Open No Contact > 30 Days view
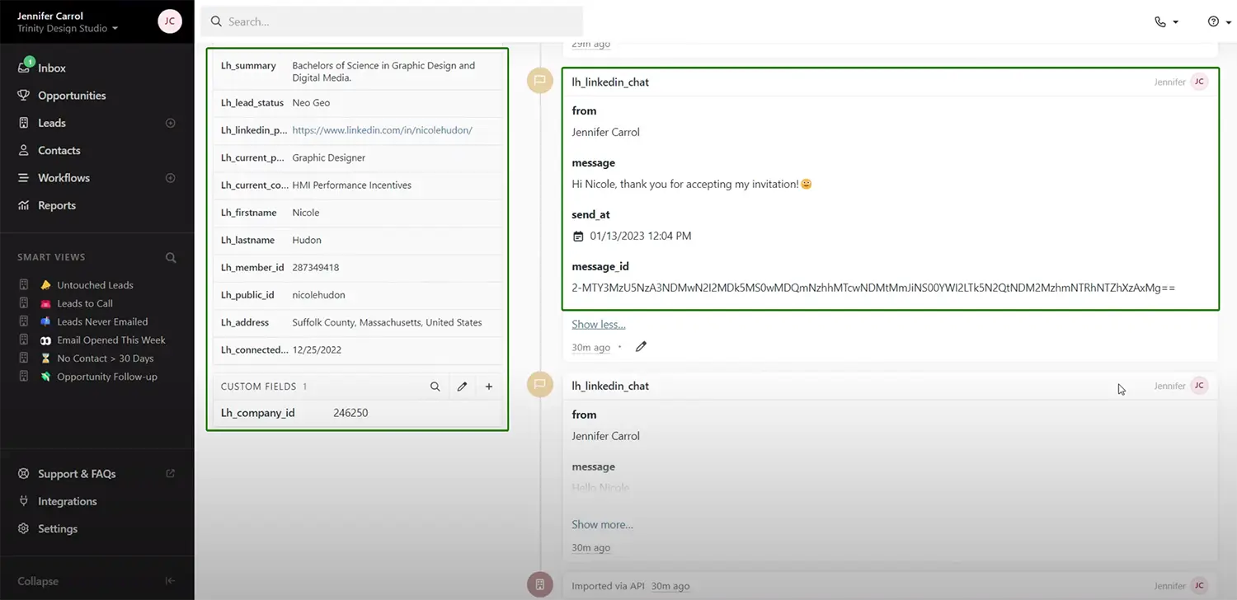 click(105, 359)
